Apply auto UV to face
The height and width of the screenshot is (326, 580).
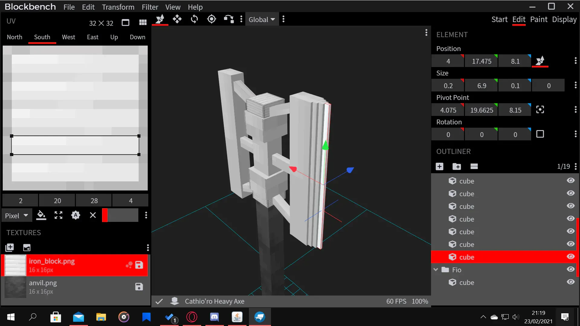pos(76,215)
